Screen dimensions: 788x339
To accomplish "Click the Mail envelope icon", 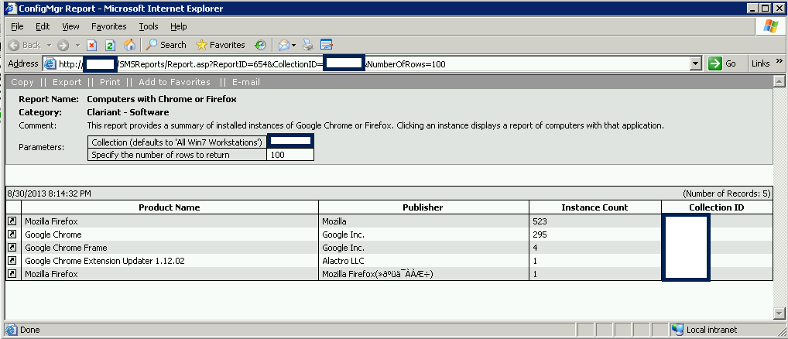I will point(284,45).
